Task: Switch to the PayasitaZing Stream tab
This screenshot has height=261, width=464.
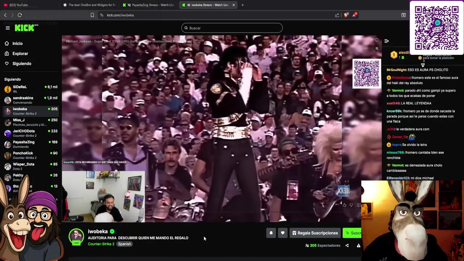Action: point(149,5)
